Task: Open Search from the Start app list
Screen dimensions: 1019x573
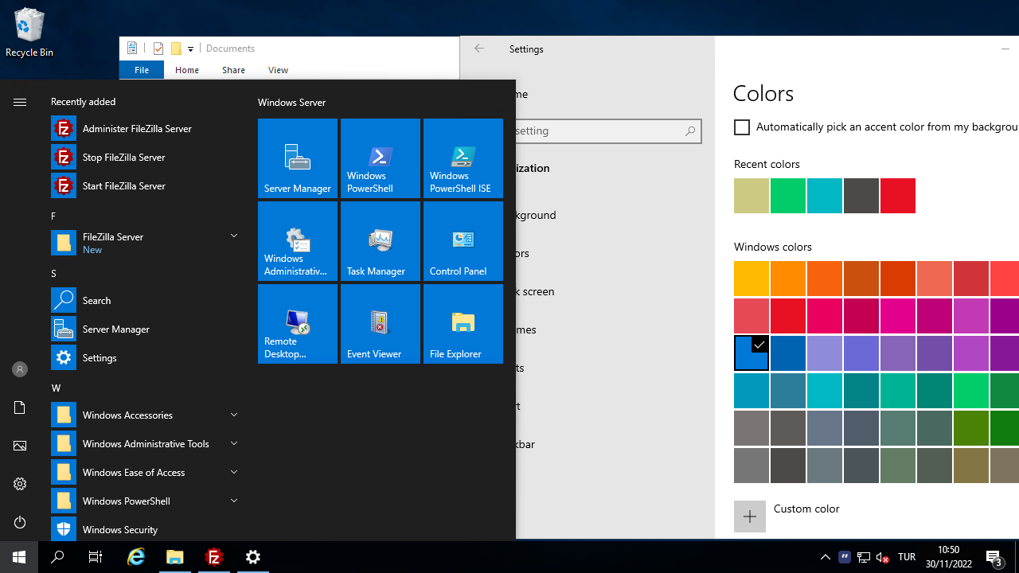Action: [x=145, y=301]
